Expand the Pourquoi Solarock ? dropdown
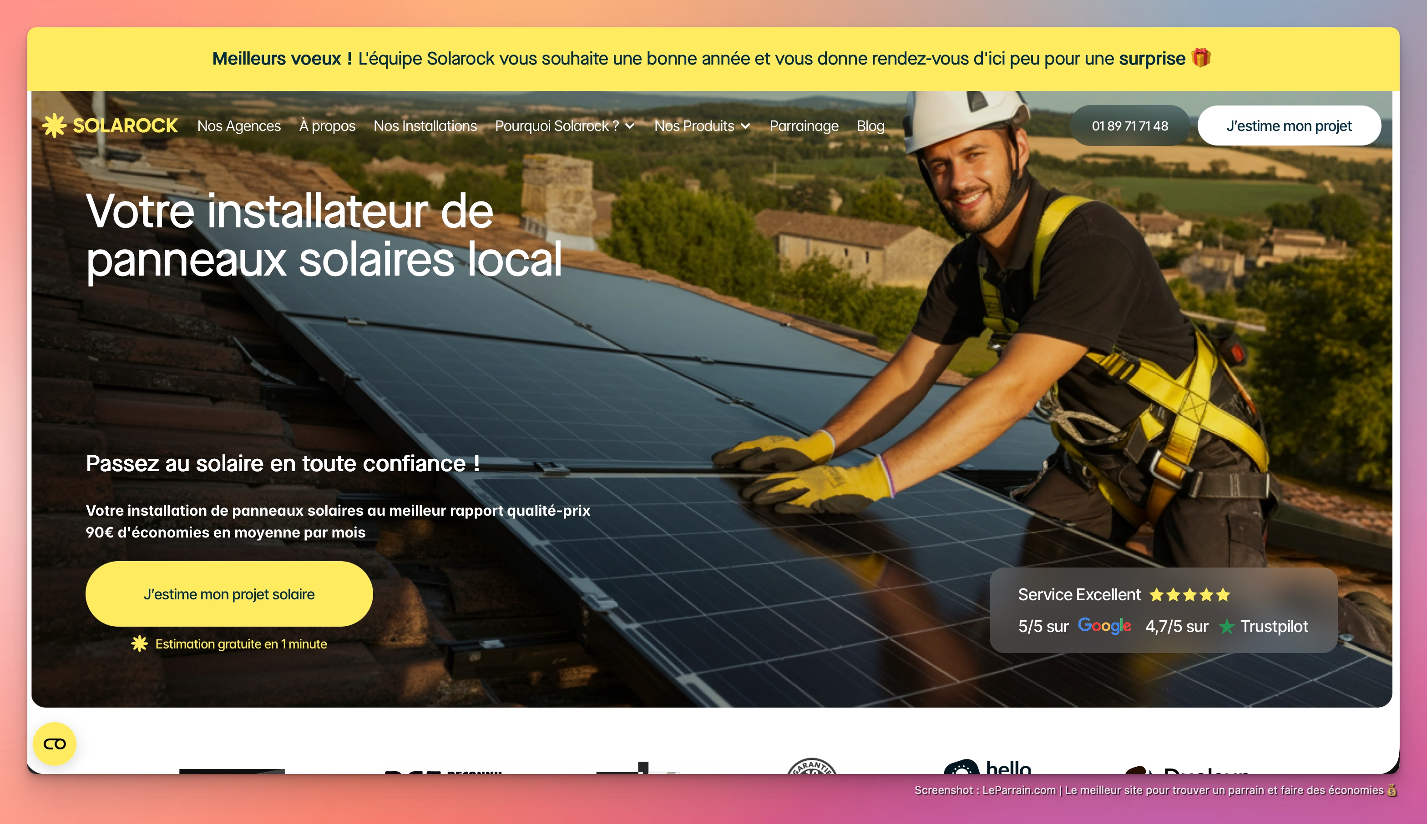The image size is (1427, 824). point(565,126)
